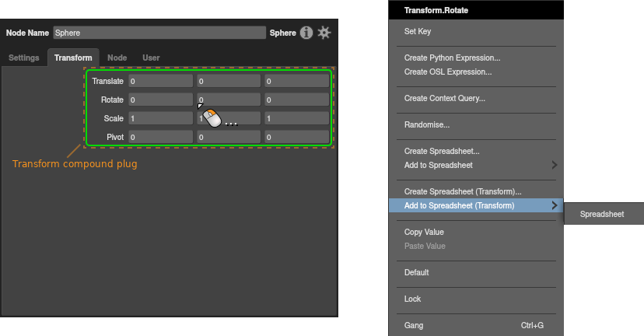Click the third Rotate value field

tap(296, 100)
